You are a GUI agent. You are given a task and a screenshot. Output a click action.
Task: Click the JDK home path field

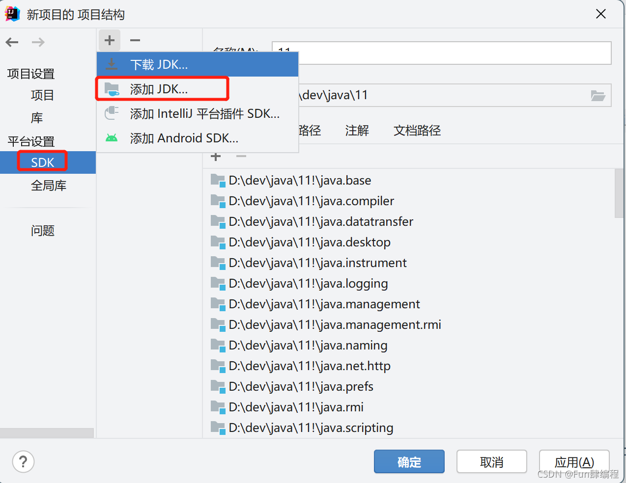[441, 95]
